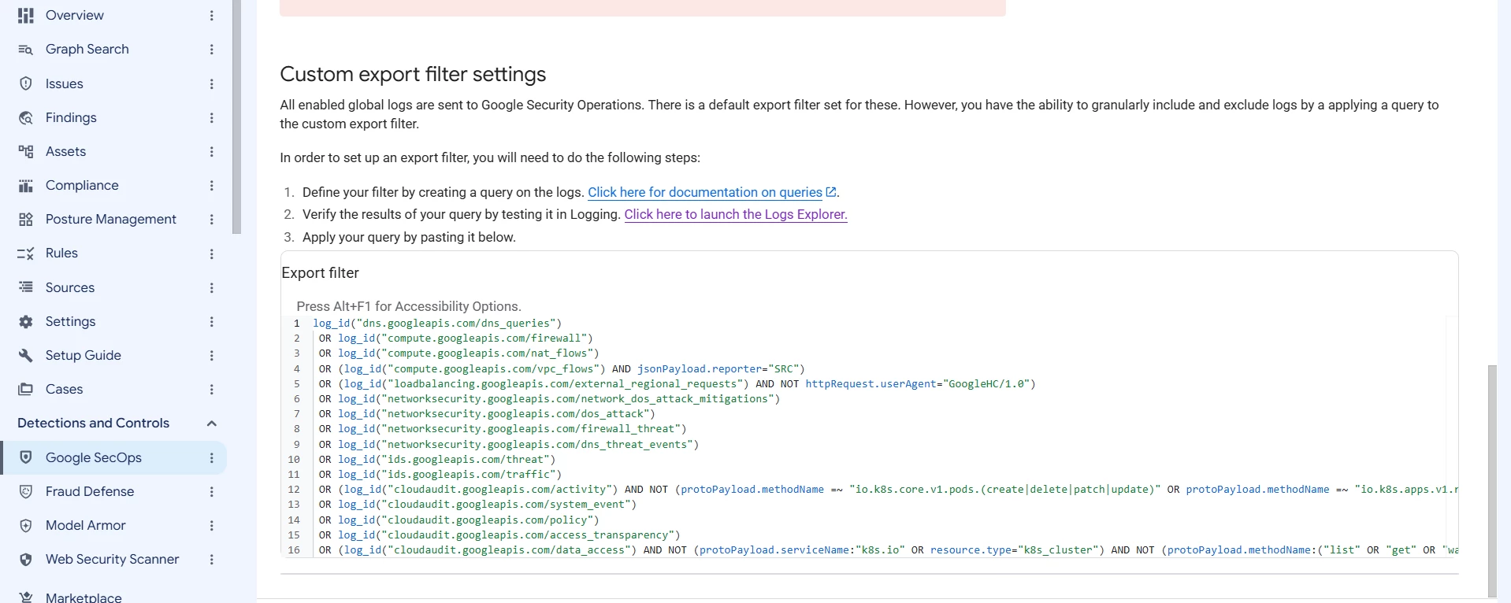Open the three-dot menu beside Overview
Image resolution: width=1511 pixels, height=603 pixels.
pyautogui.click(x=211, y=15)
